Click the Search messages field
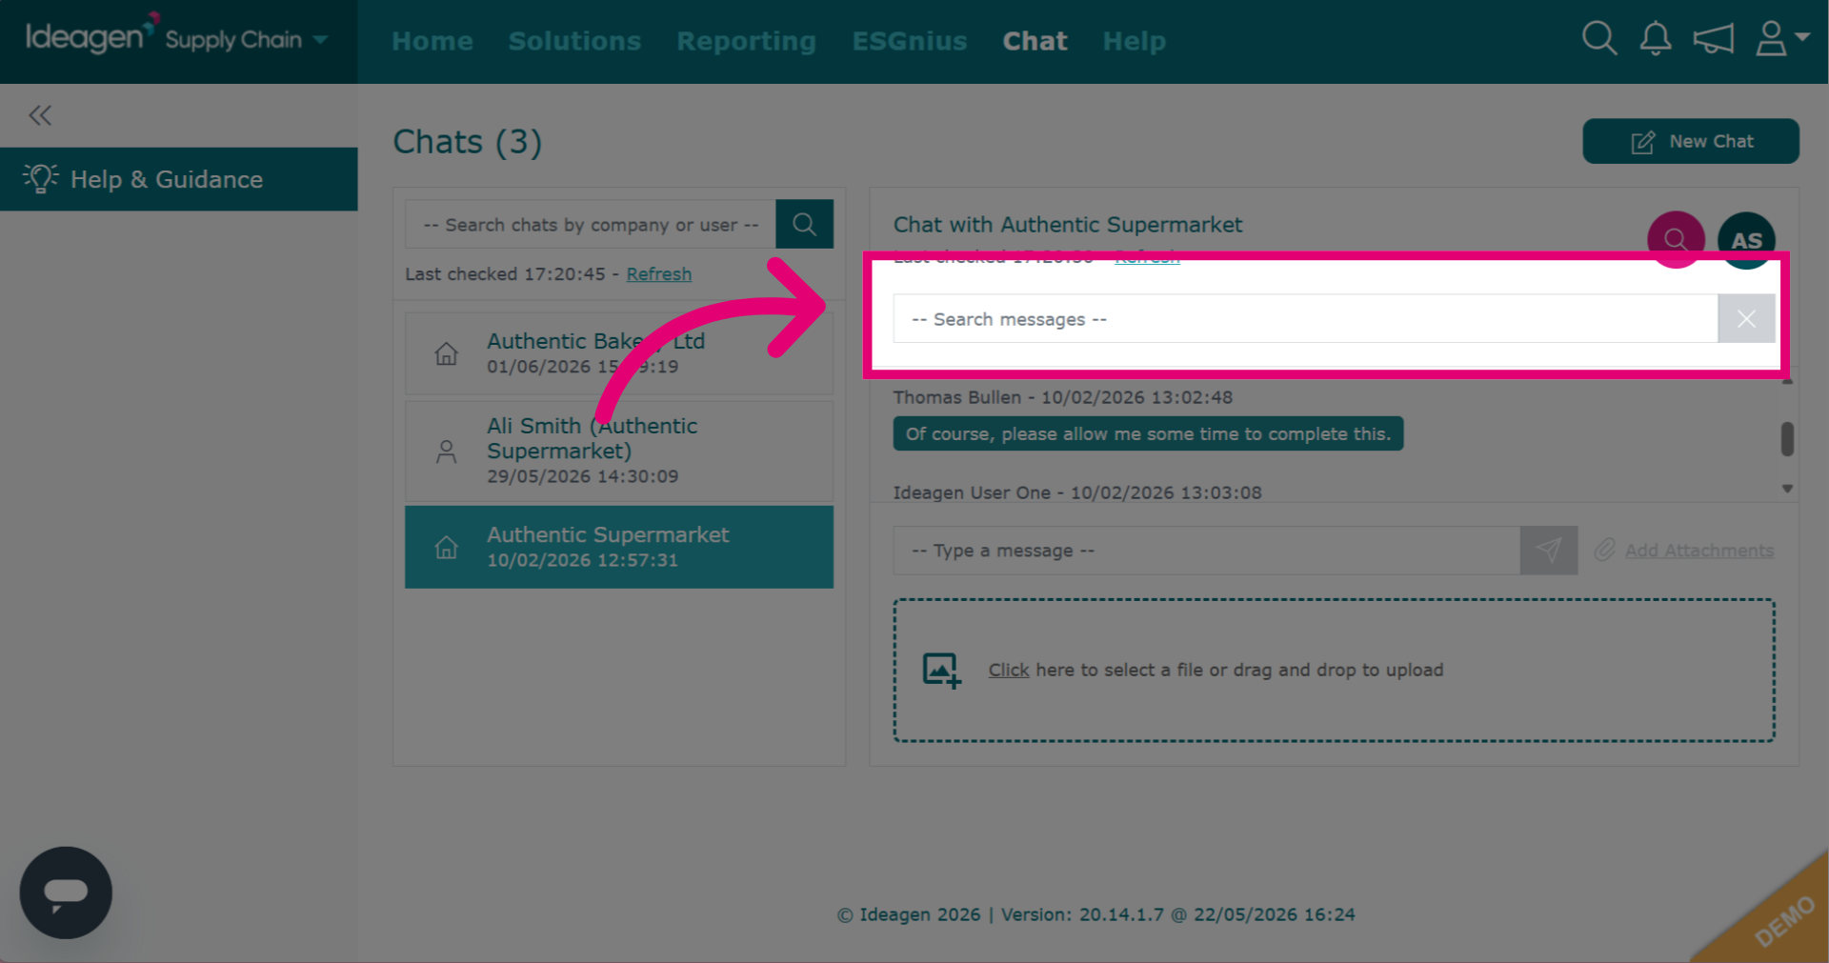Viewport: 1829px width, 963px height. pyautogui.click(x=1305, y=319)
